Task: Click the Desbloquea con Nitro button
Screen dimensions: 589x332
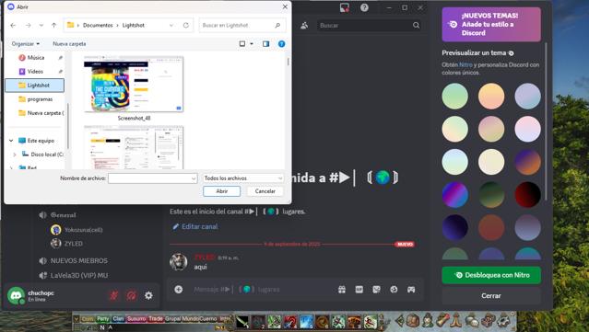Action: tap(491, 275)
